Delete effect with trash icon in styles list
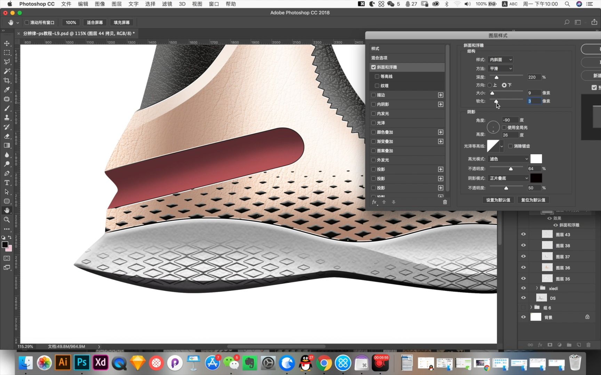The width and height of the screenshot is (601, 375). point(445,202)
